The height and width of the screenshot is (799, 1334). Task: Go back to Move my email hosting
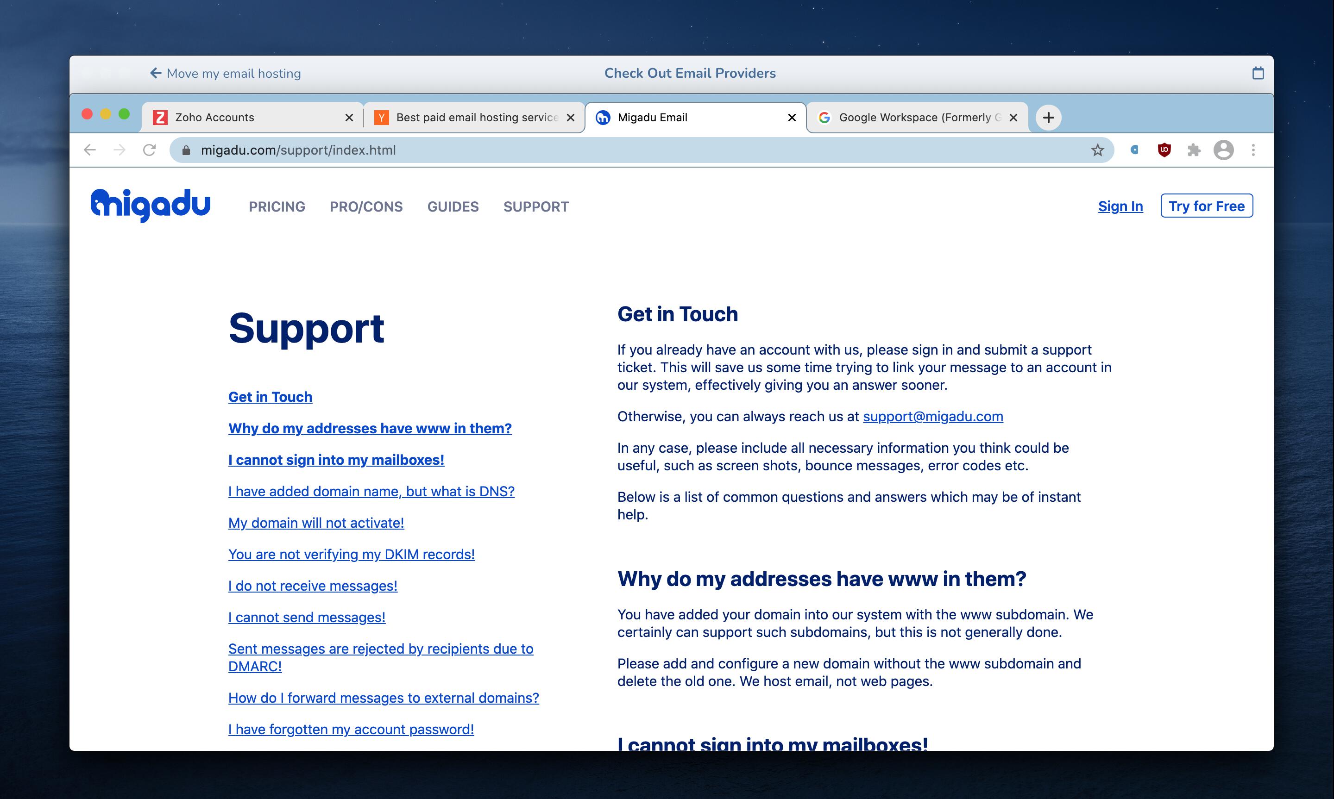[225, 73]
